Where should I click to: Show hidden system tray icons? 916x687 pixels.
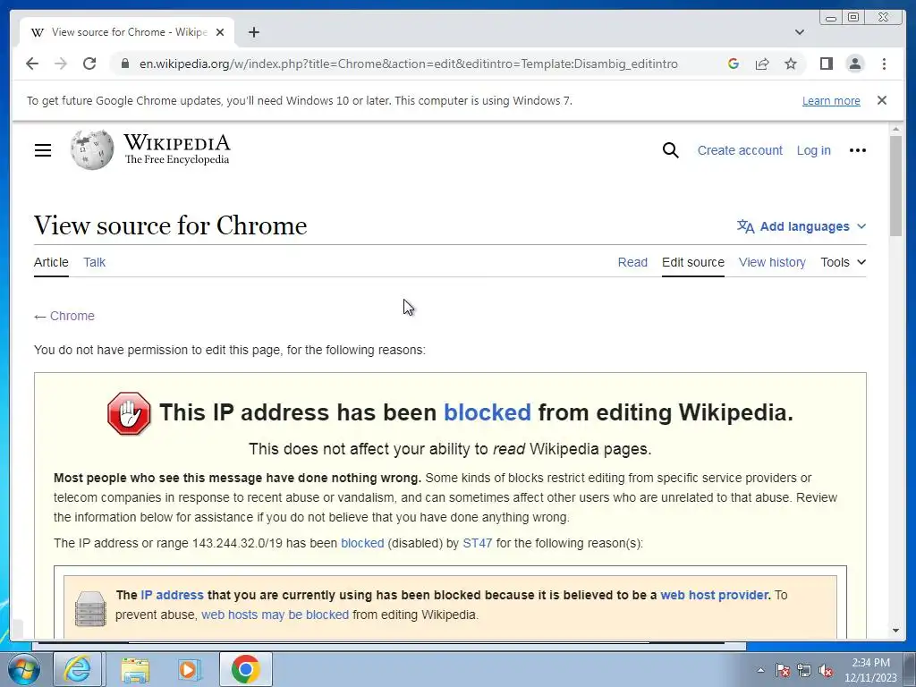[x=760, y=670]
